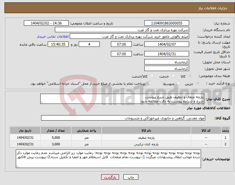Image resolution: width=235 pixels, height=185 pixels.
Task: Click the واحد شمارش column header
Action: point(86,130)
